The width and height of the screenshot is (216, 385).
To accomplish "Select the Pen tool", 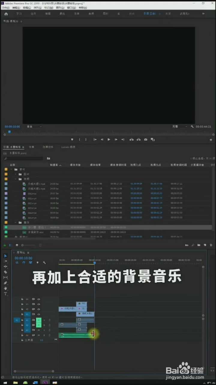I will click(5, 283).
